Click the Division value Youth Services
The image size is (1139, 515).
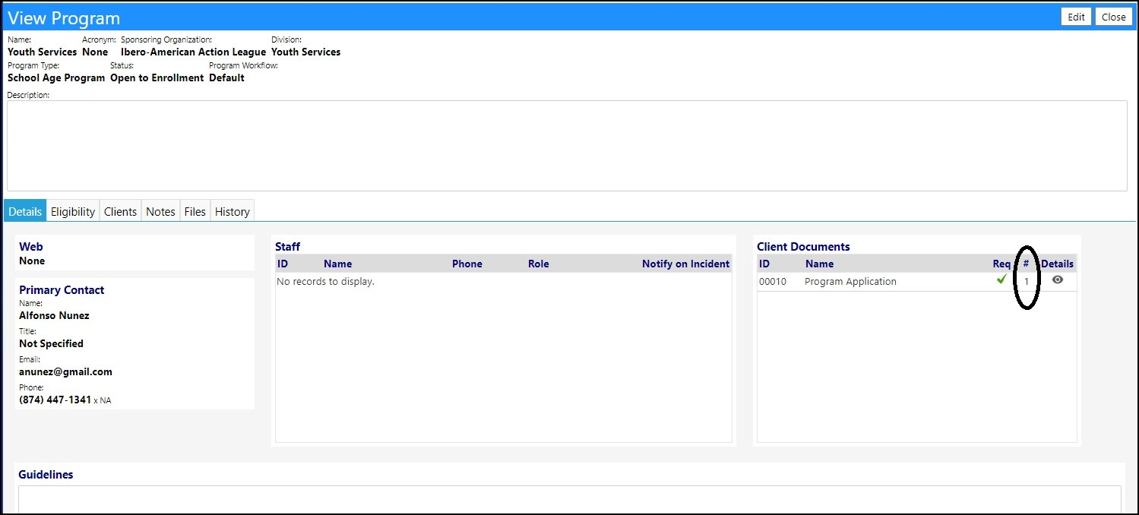pos(305,52)
